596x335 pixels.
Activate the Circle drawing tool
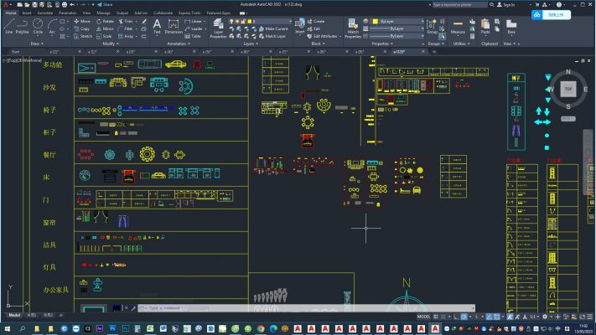pyautogui.click(x=38, y=25)
